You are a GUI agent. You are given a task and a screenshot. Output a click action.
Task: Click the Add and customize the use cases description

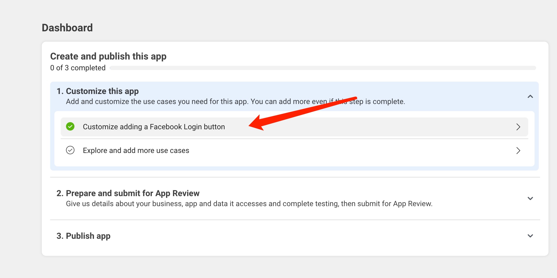point(235,102)
